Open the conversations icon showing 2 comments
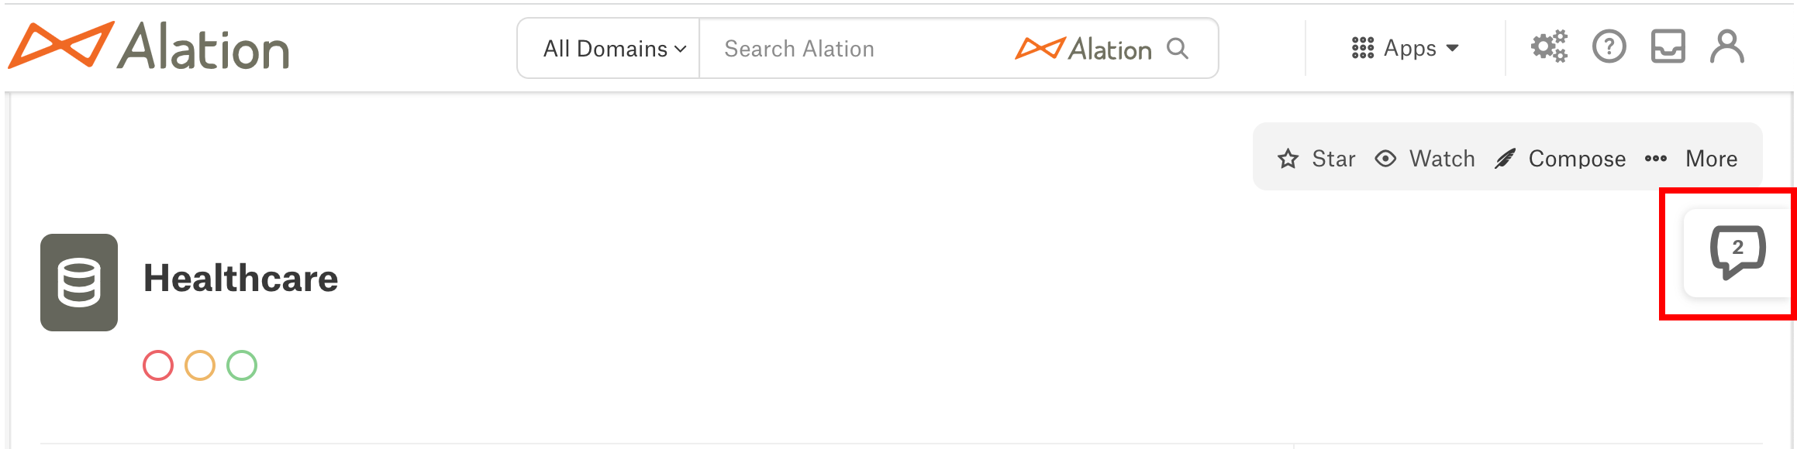This screenshot has width=1797, height=449. (1737, 252)
